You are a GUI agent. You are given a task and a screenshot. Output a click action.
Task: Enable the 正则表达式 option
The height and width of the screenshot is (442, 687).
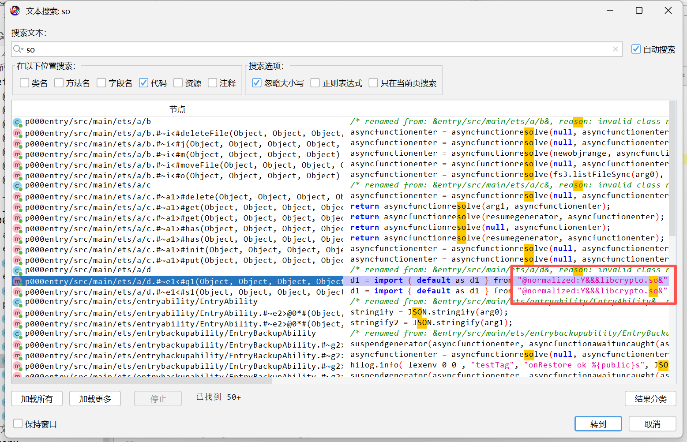click(x=315, y=83)
